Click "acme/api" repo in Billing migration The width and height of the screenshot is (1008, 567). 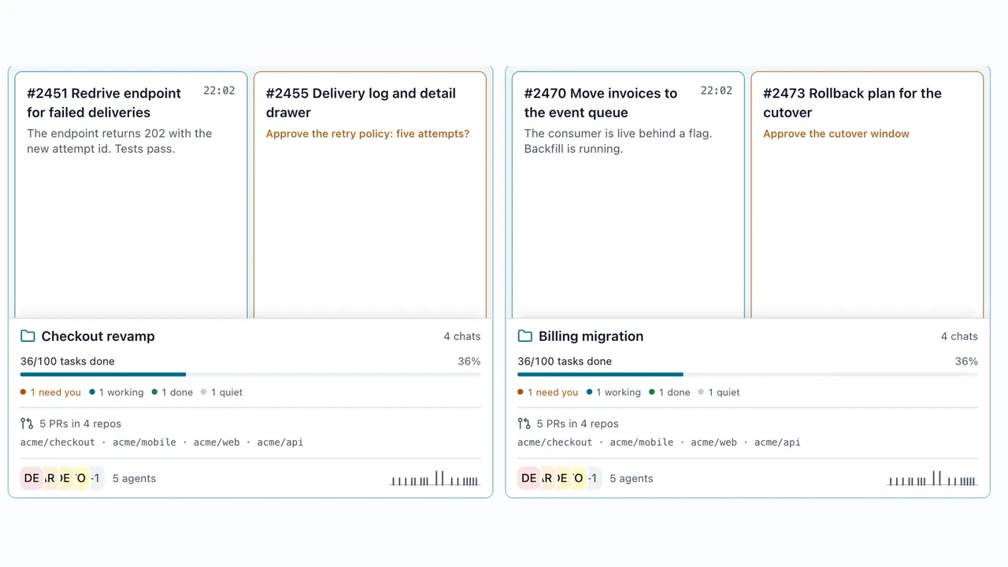pos(777,443)
